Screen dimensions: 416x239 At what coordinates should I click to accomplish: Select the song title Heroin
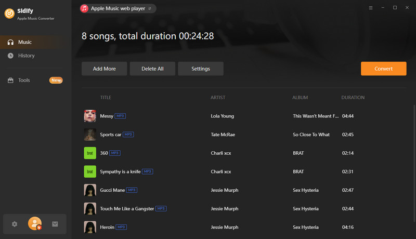[x=107, y=228]
